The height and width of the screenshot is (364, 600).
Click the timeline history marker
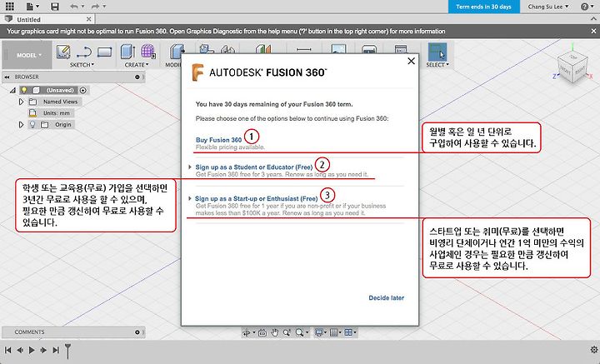tap(67, 350)
